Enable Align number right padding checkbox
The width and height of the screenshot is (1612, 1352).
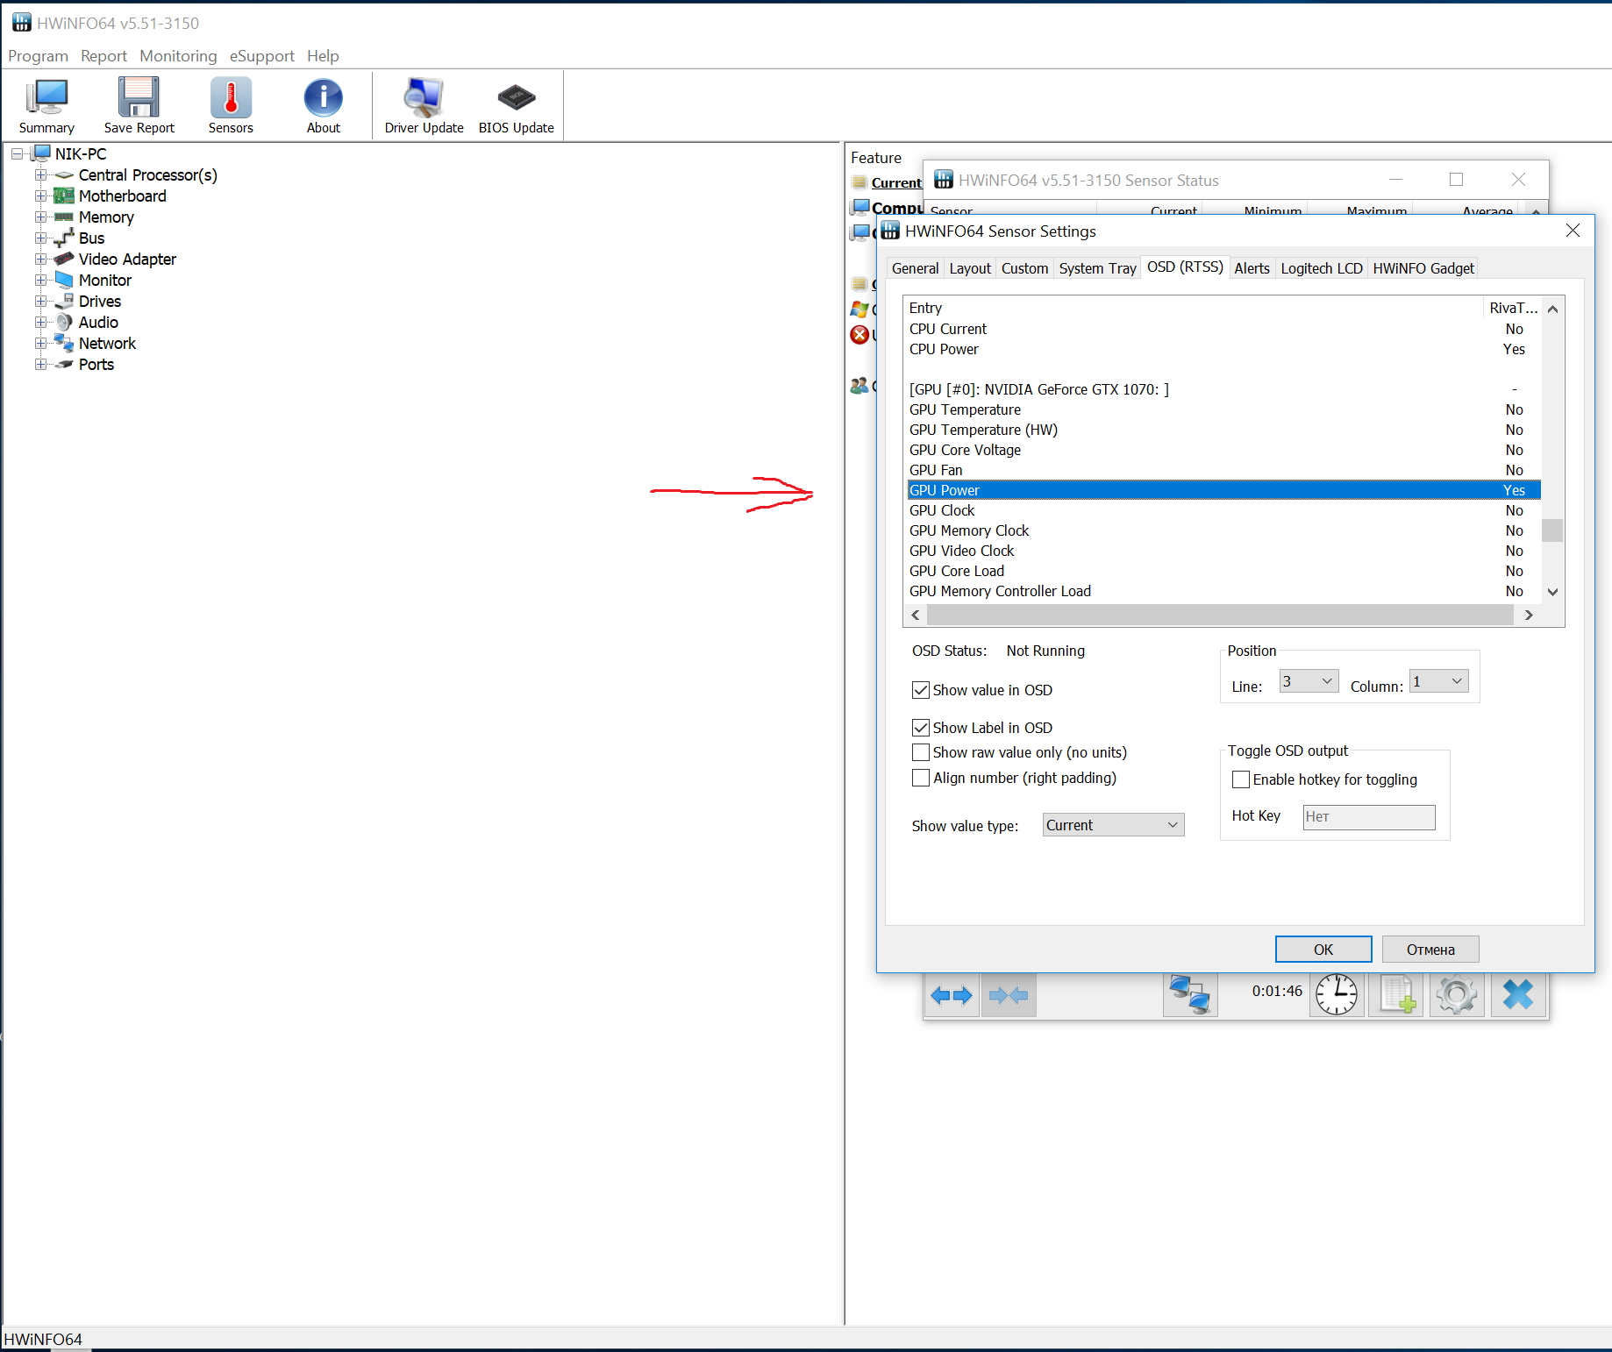pyautogui.click(x=921, y=778)
